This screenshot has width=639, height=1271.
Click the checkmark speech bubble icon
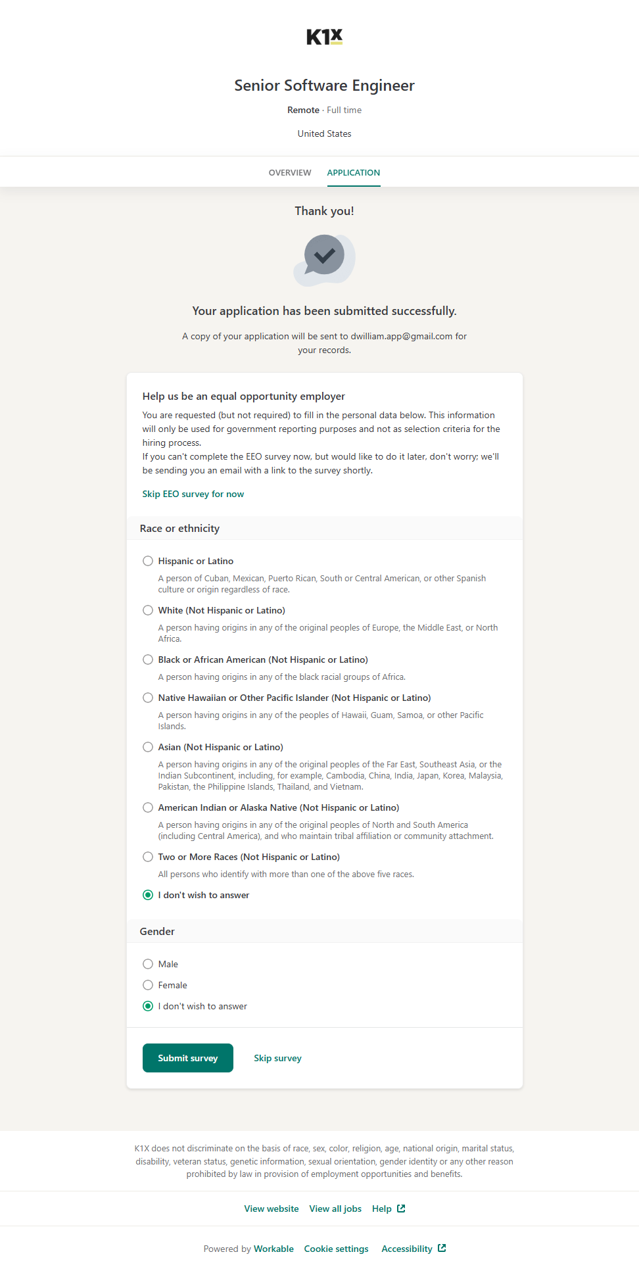pos(324,258)
